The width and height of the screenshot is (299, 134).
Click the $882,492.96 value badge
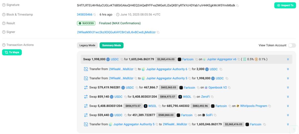[200, 106]
